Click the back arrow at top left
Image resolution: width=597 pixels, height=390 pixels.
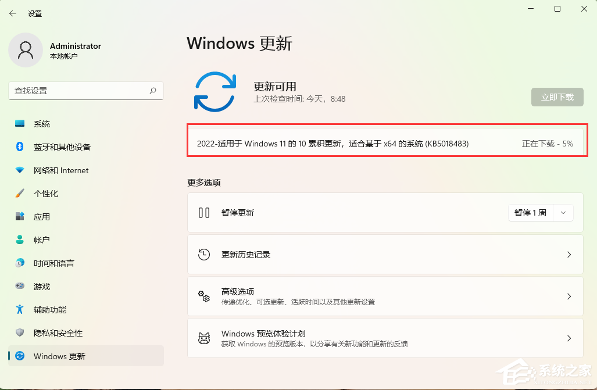(x=13, y=13)
